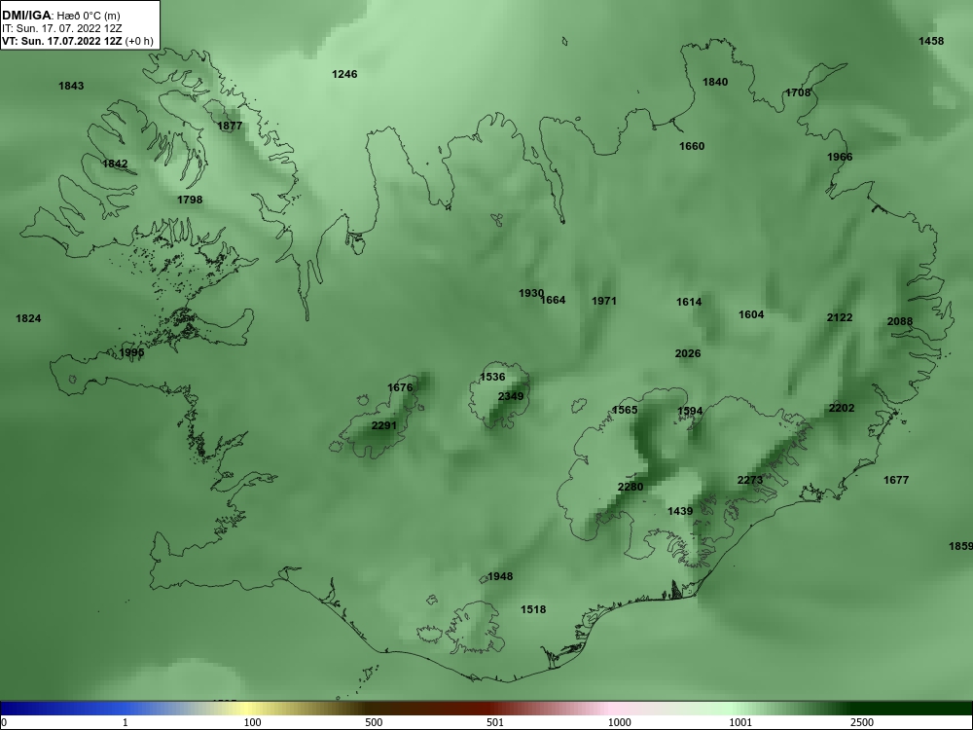973x730 pixels.
Task: Select the 2026 value label
Action: pyautogui.click(x=688, y=353)
